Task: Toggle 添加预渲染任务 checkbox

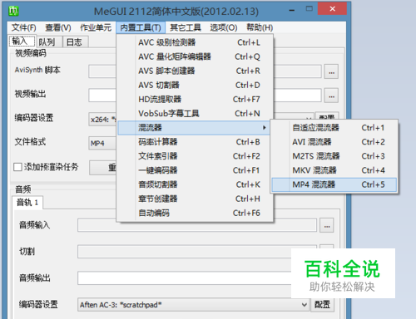Action: (17, 167)
